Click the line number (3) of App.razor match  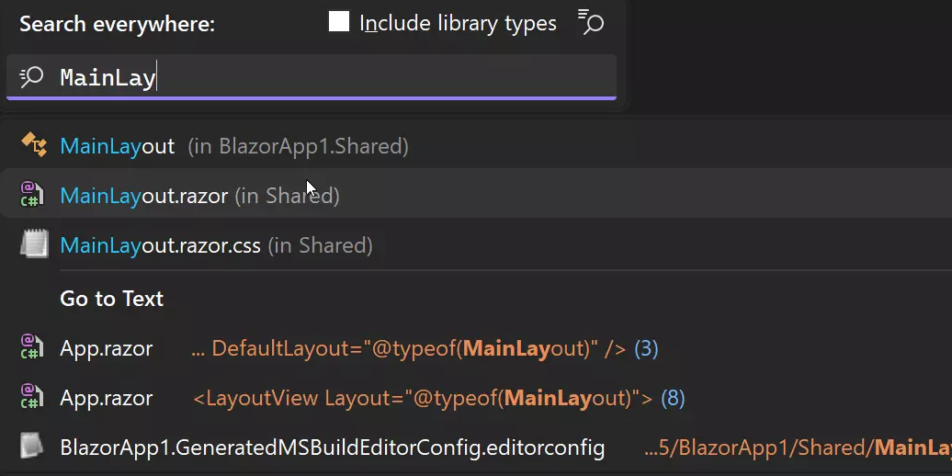point(646,349)
